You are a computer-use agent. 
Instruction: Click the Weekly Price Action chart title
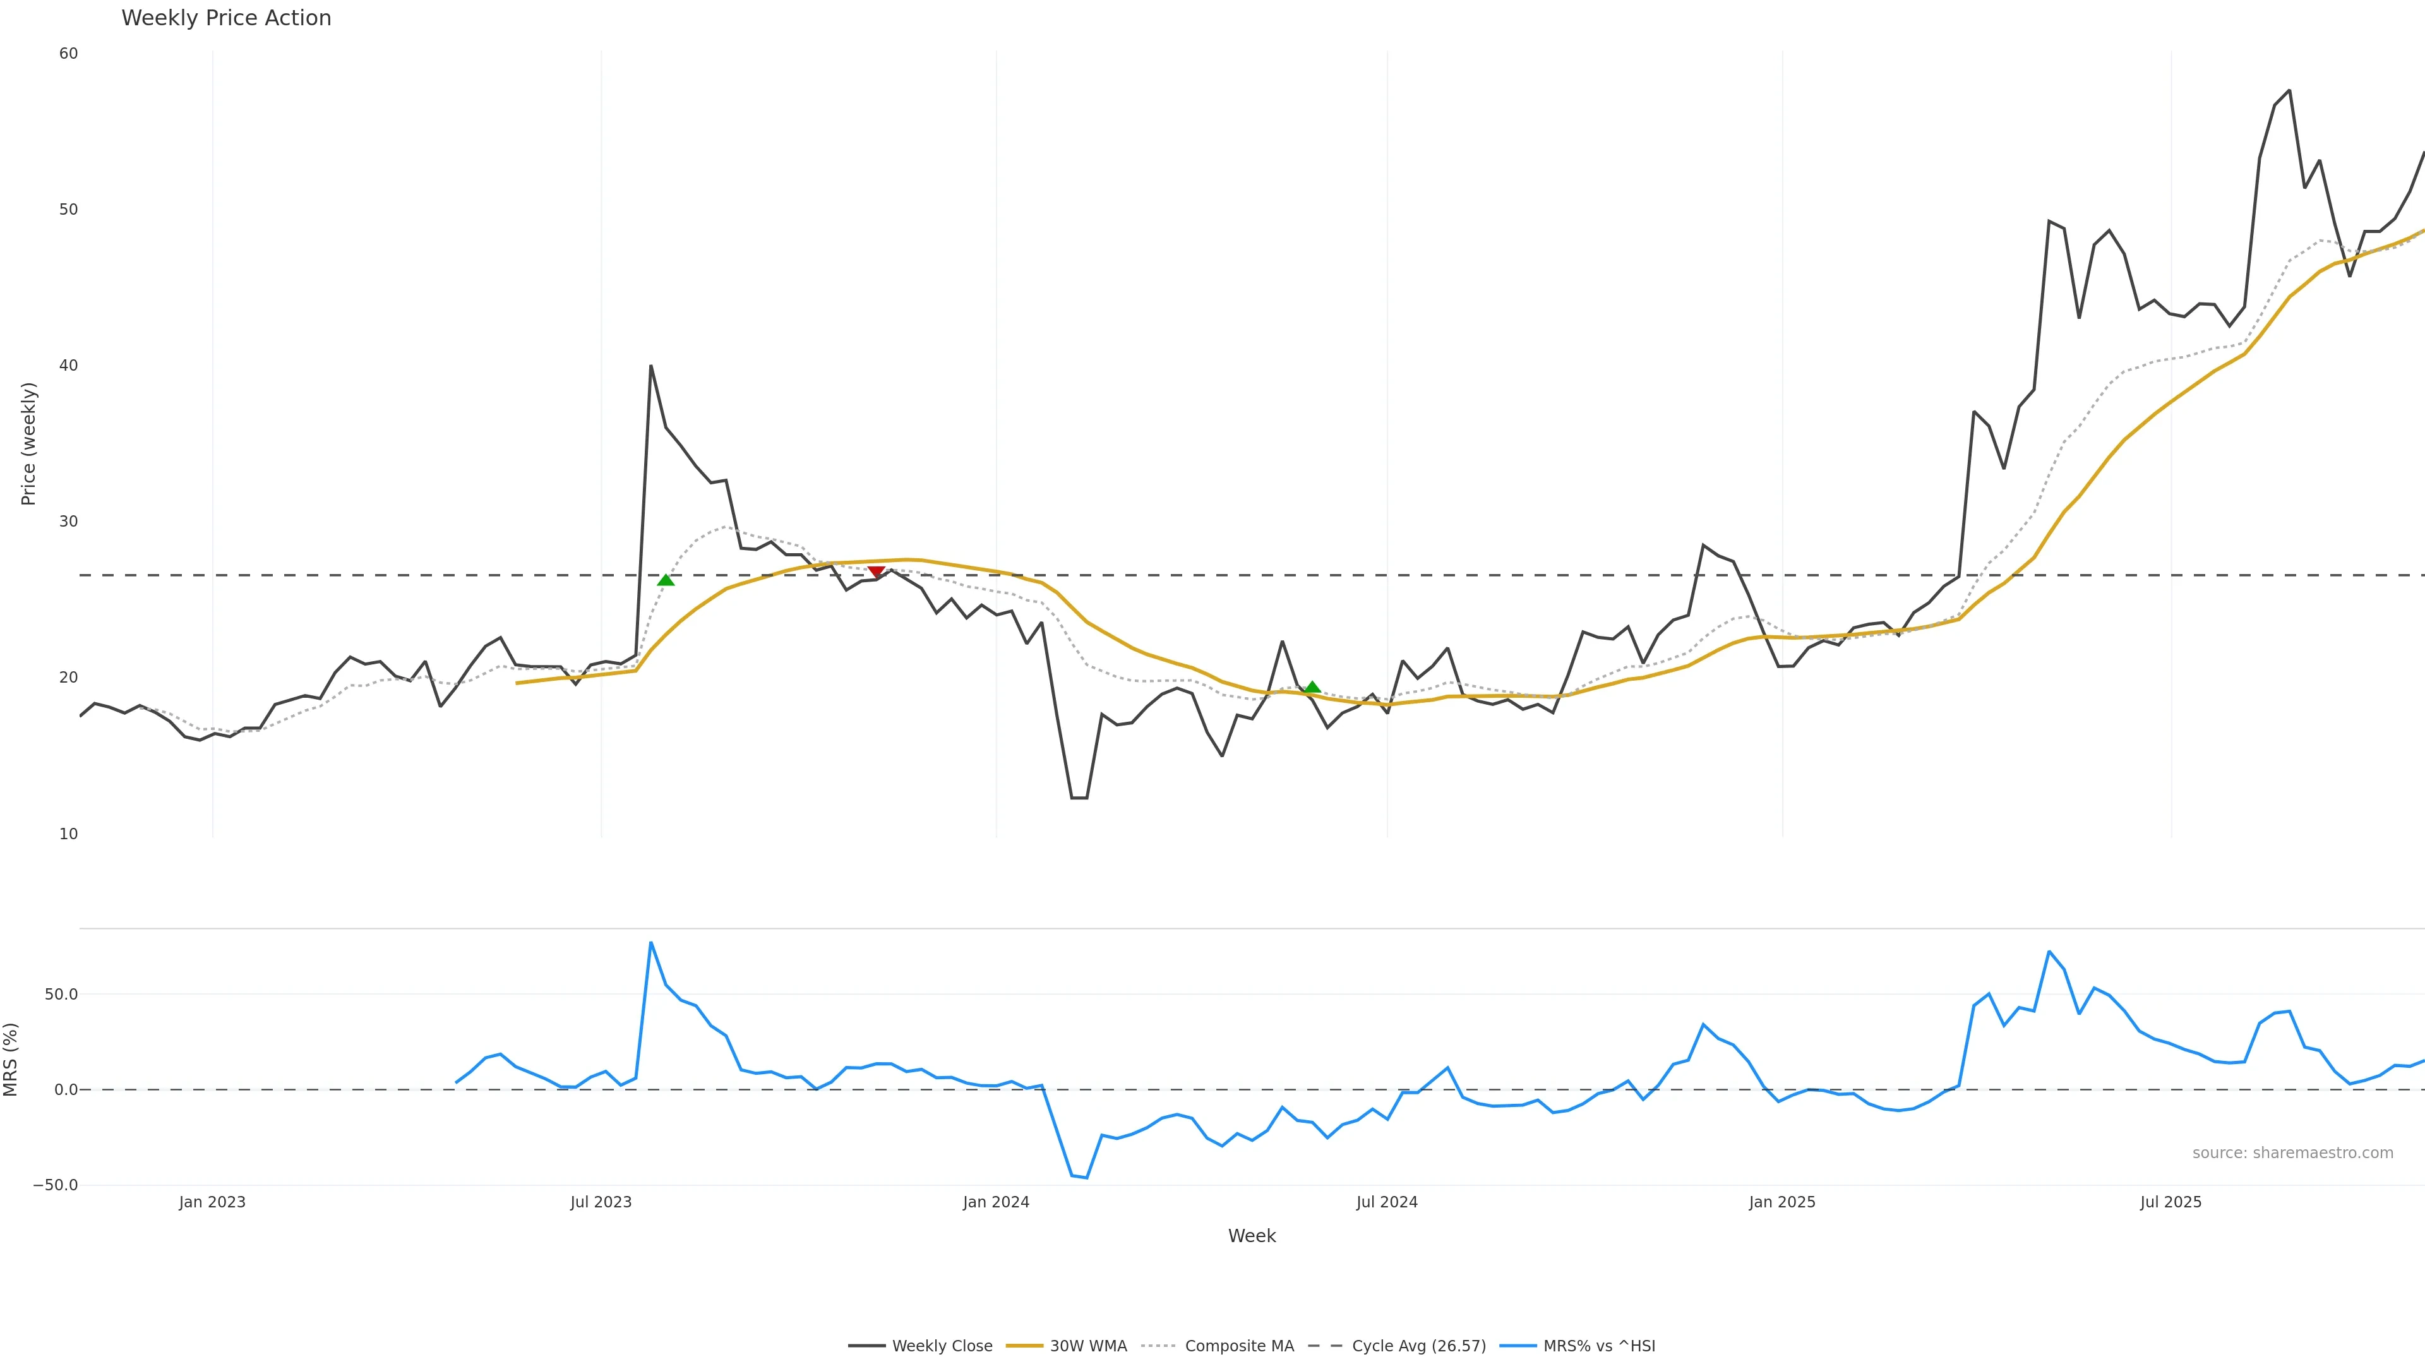coord(226,18)
